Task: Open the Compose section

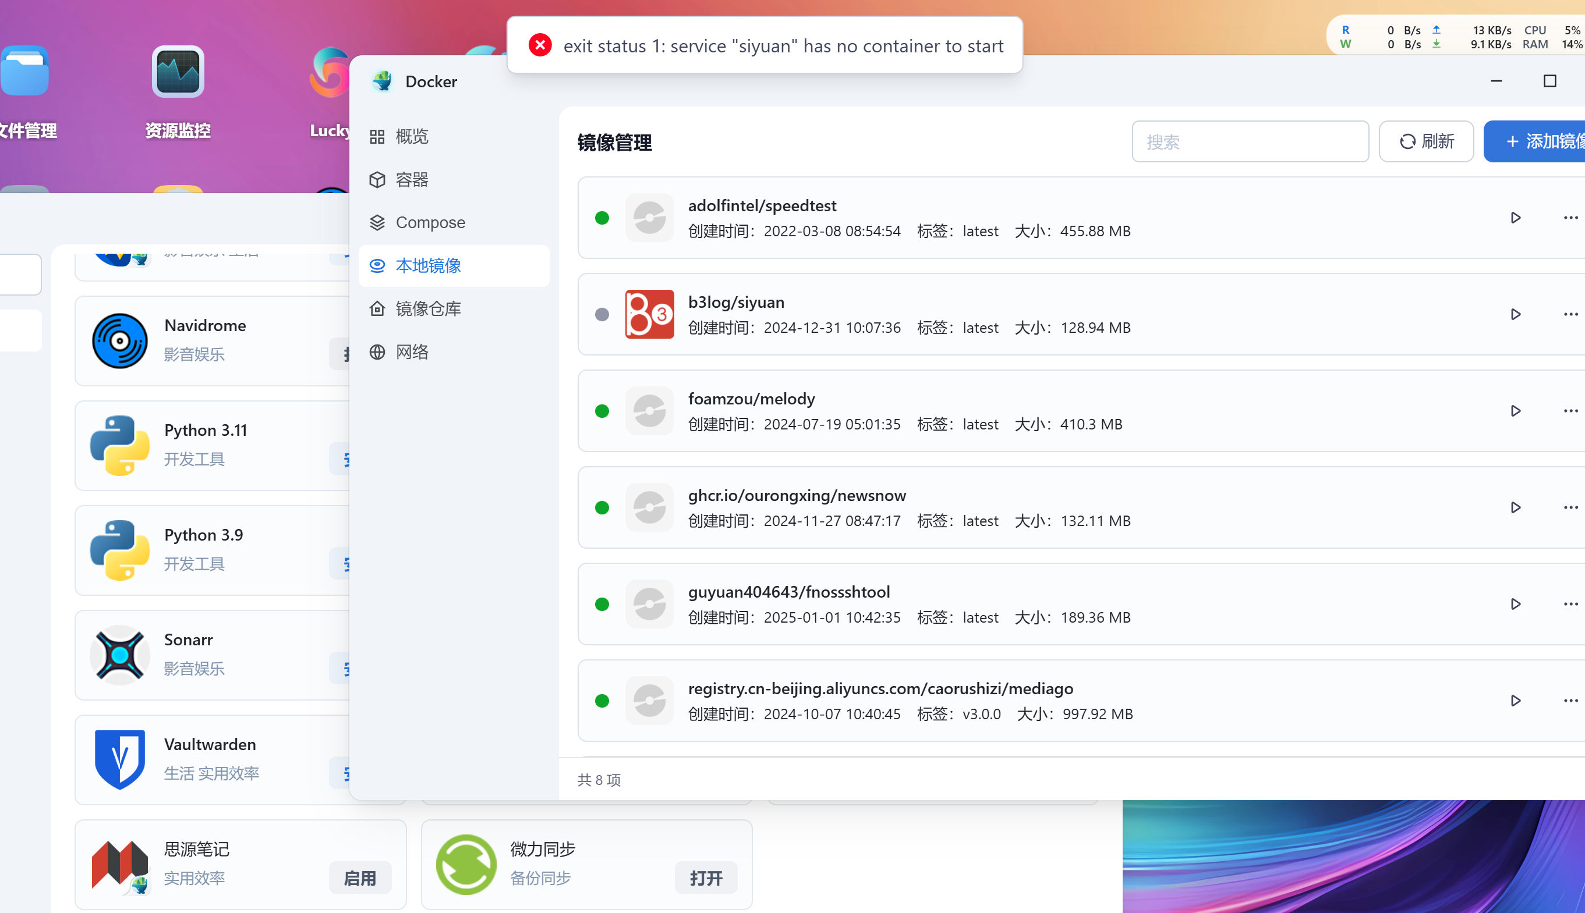Action: pyautogui.click(x=454, y=223)
